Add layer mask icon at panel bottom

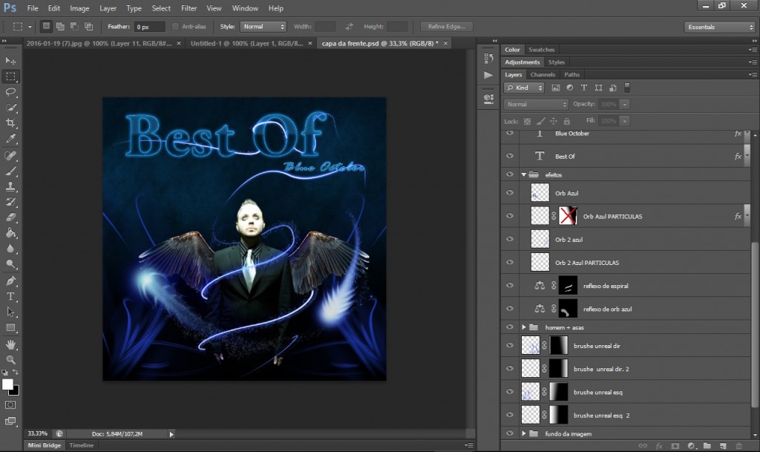click(675, 446)
